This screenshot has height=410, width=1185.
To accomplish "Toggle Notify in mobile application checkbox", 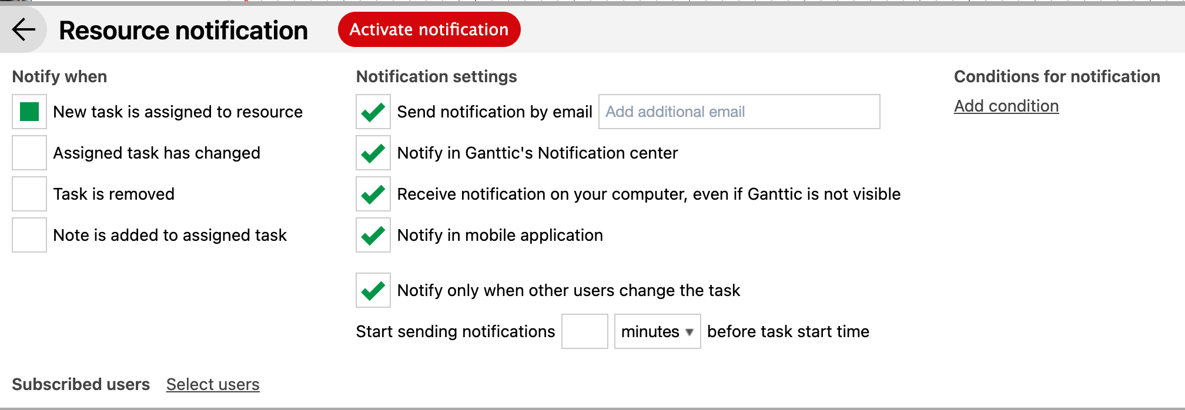I will coord(373,235).
